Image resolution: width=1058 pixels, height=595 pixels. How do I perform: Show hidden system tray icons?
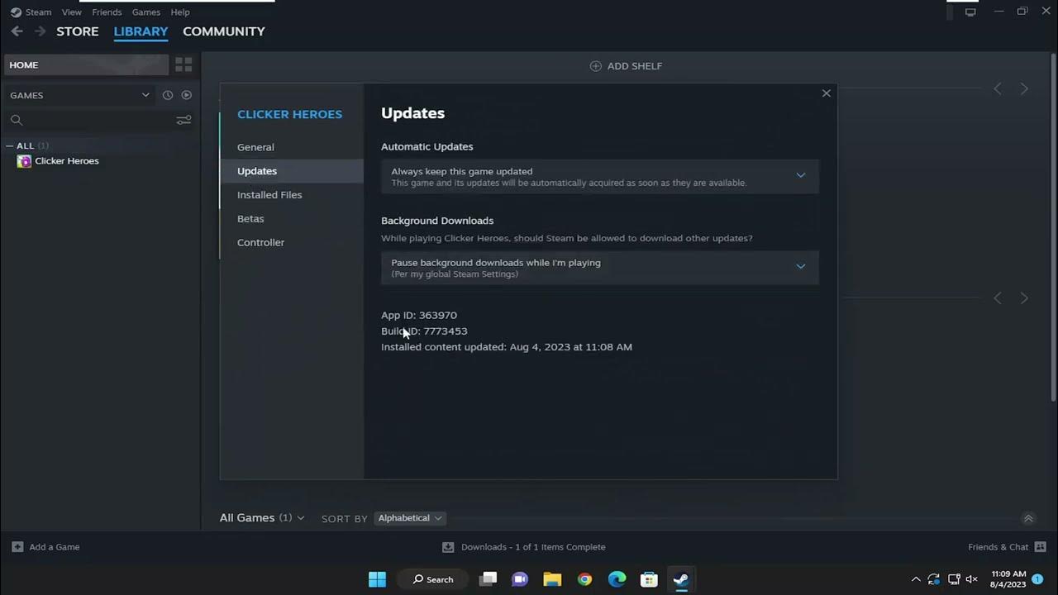point(916,579)
